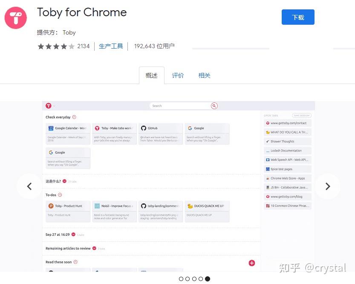Expand the Sep 27 at 16:29 collection
The image size is (355, 284).
pyautogui.click(x=73, y=235)
